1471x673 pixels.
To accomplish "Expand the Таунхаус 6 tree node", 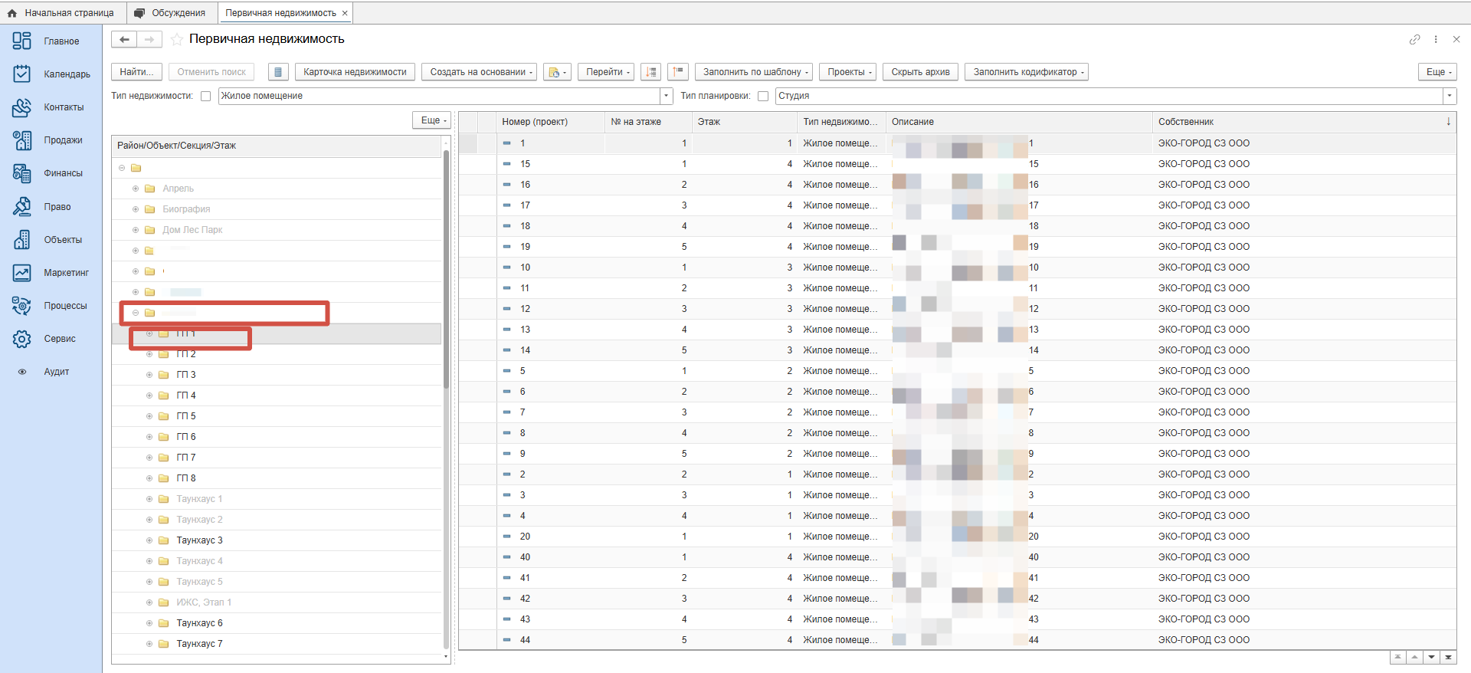I will [x=149, y=623].
